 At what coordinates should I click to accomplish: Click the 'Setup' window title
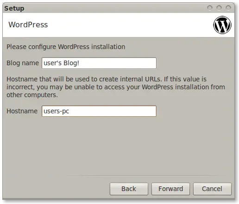tap(14, 8)
